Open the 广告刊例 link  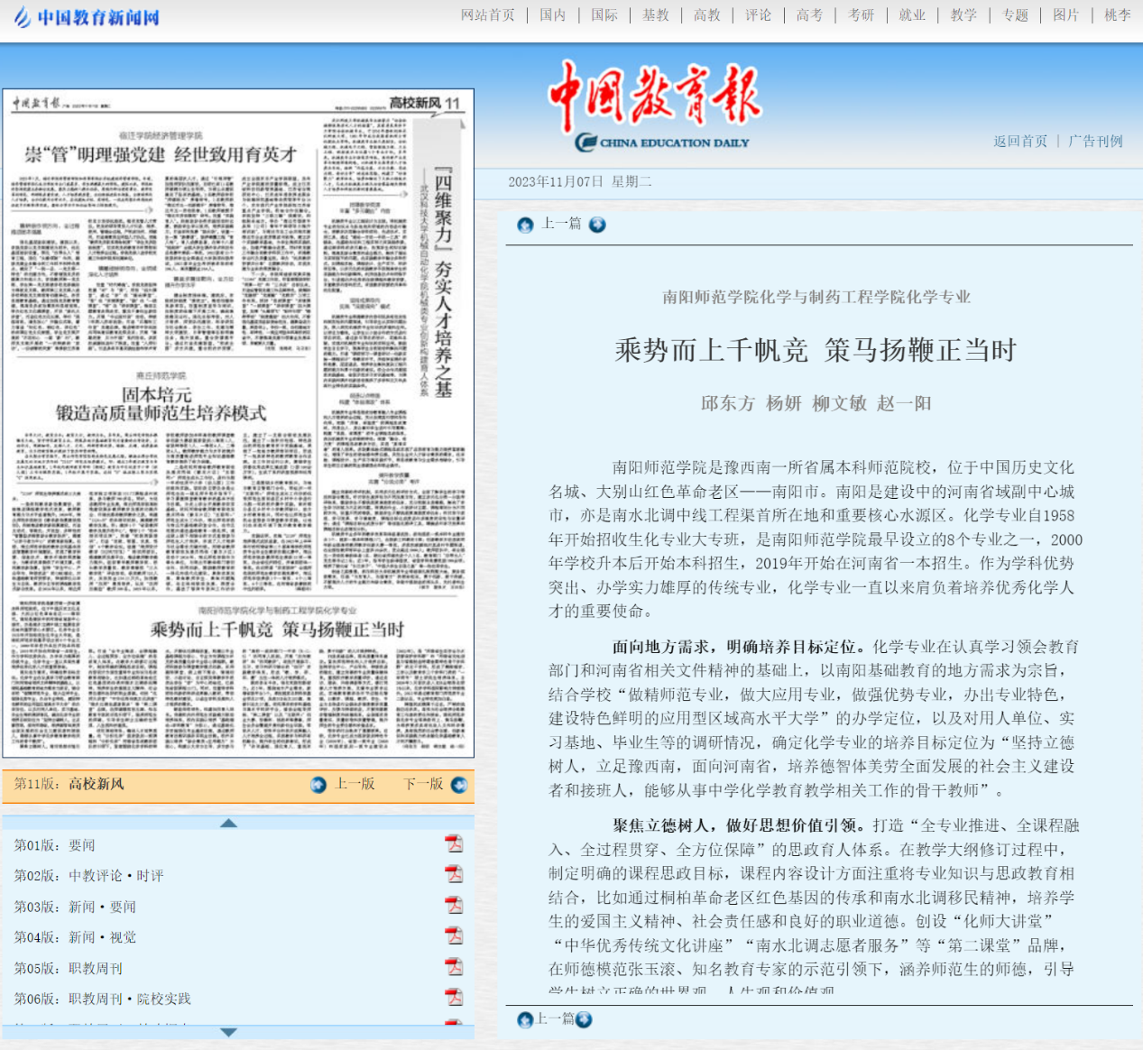(1095, 142)
